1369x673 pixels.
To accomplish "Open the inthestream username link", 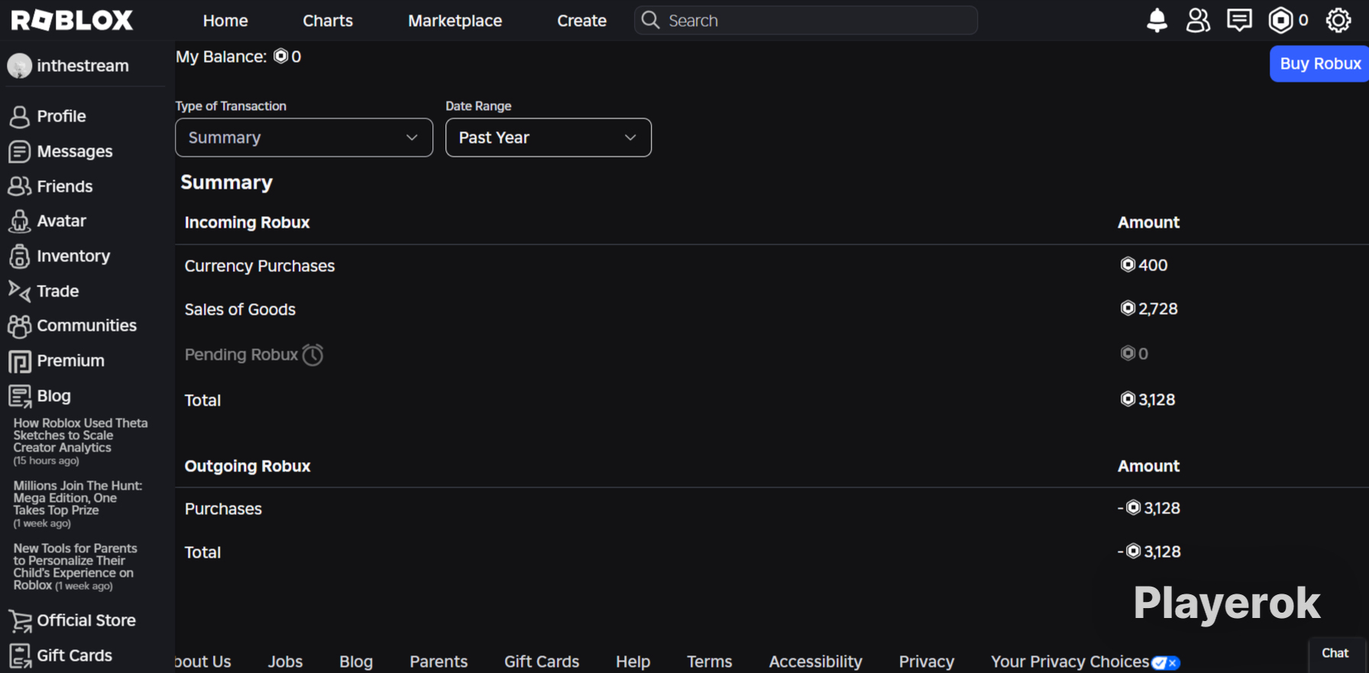I will [x=83, y=66].
